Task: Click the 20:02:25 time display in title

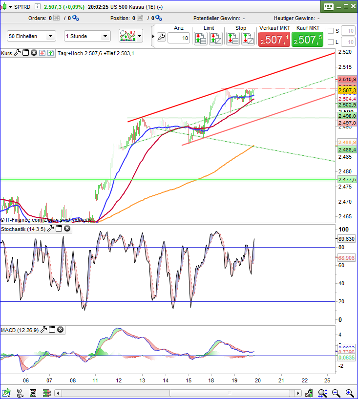Action: coord(98,7)
